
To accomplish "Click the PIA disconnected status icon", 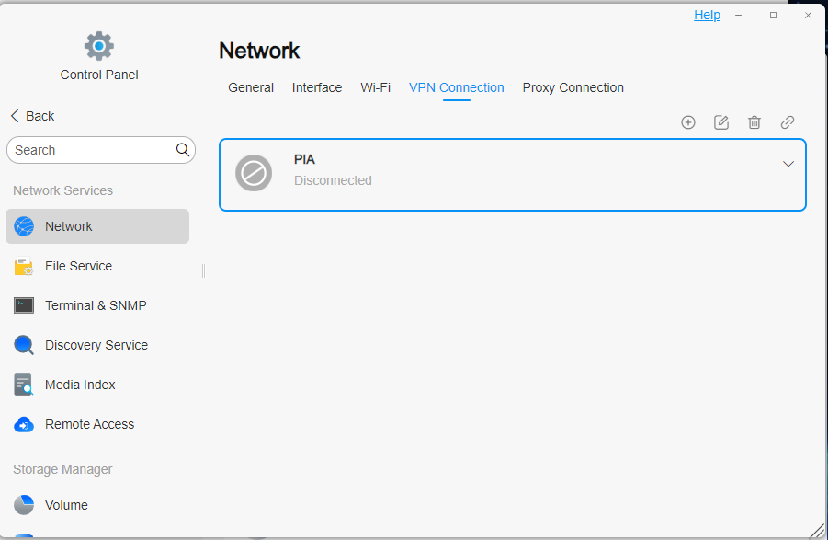I will click(x=254, y=173).
